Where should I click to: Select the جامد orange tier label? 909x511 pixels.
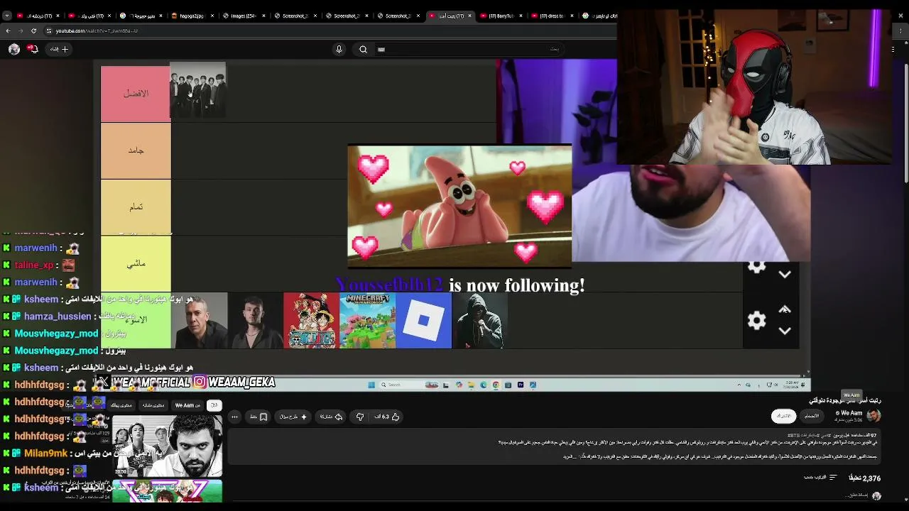(136, 150)
